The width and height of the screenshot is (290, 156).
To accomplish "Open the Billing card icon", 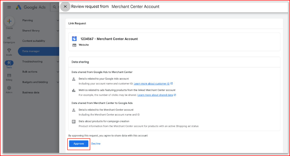I will pos(9,76).
